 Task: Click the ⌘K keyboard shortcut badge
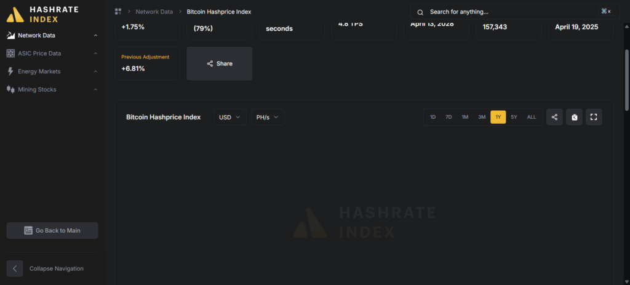pyautogui.click(x=606, y=12)
